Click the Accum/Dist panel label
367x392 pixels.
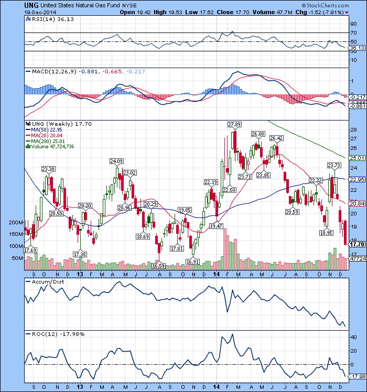(48, 282)
